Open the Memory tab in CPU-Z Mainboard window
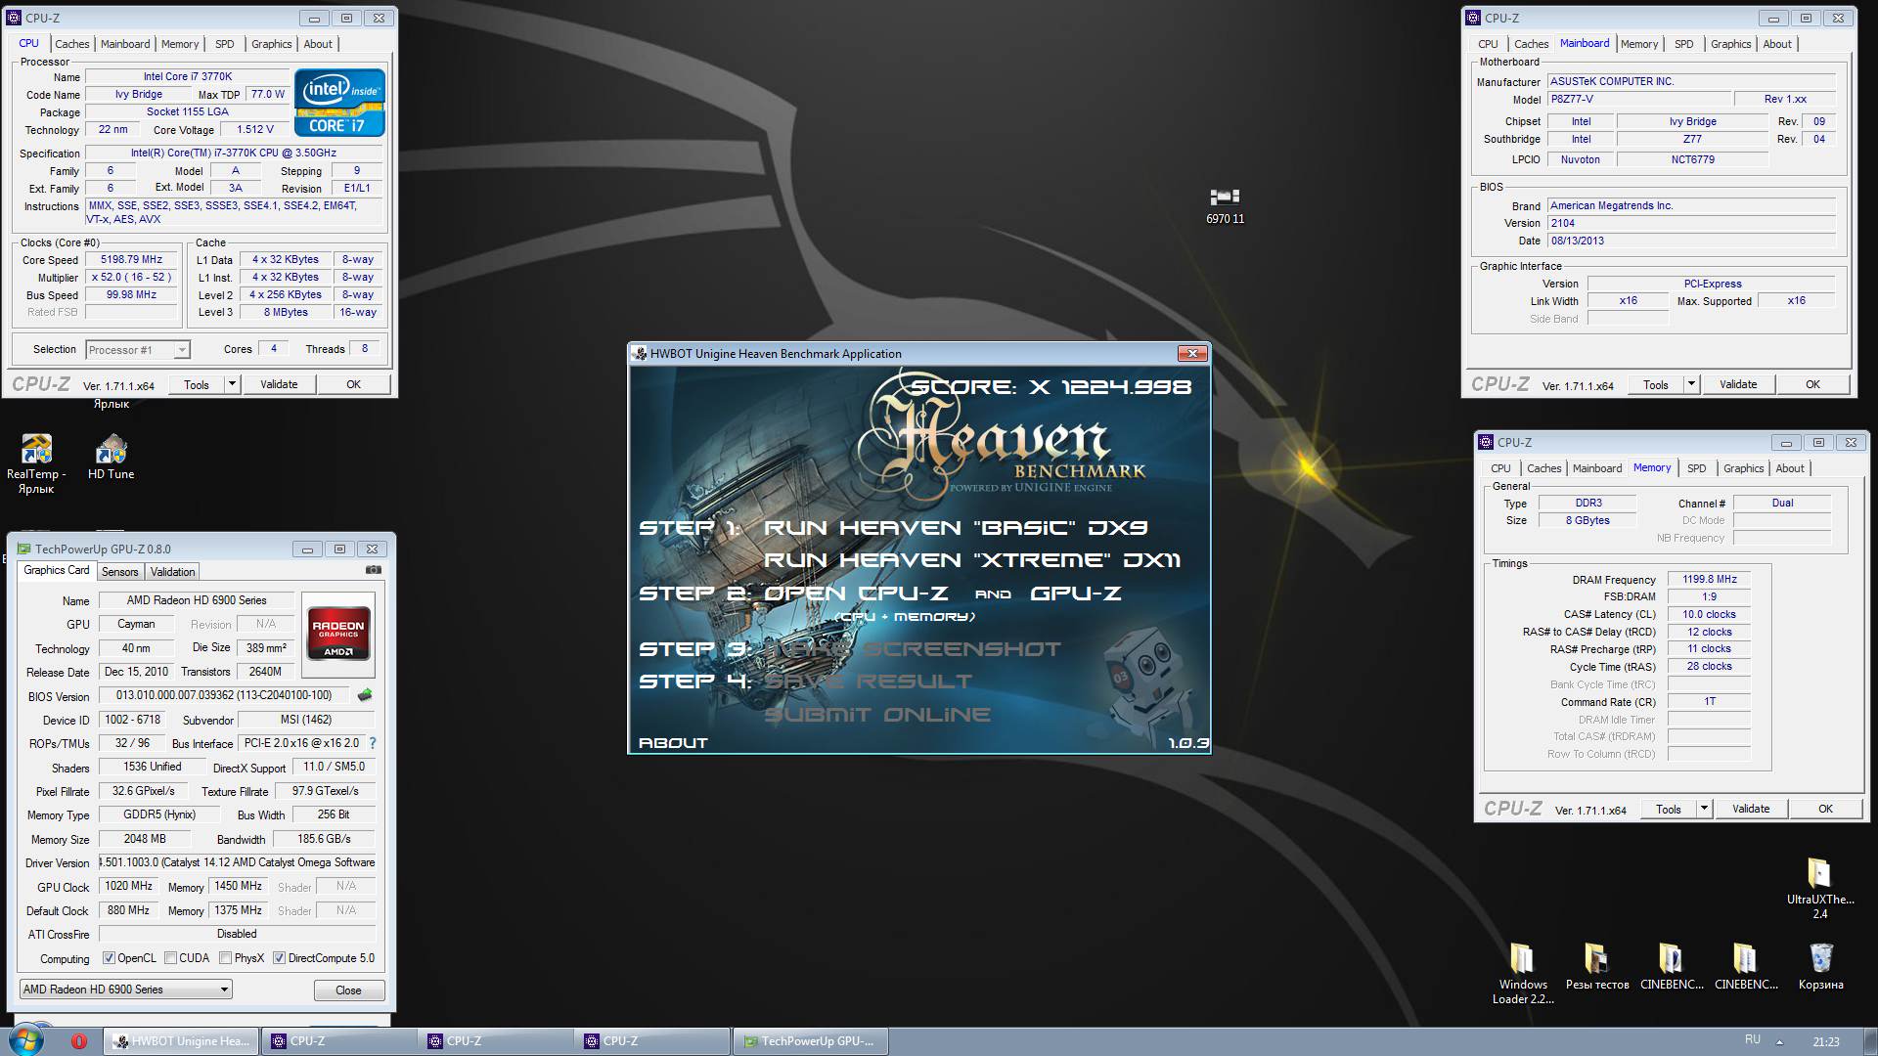This screenshot has width=1878, height=1056. [1638, 44]
